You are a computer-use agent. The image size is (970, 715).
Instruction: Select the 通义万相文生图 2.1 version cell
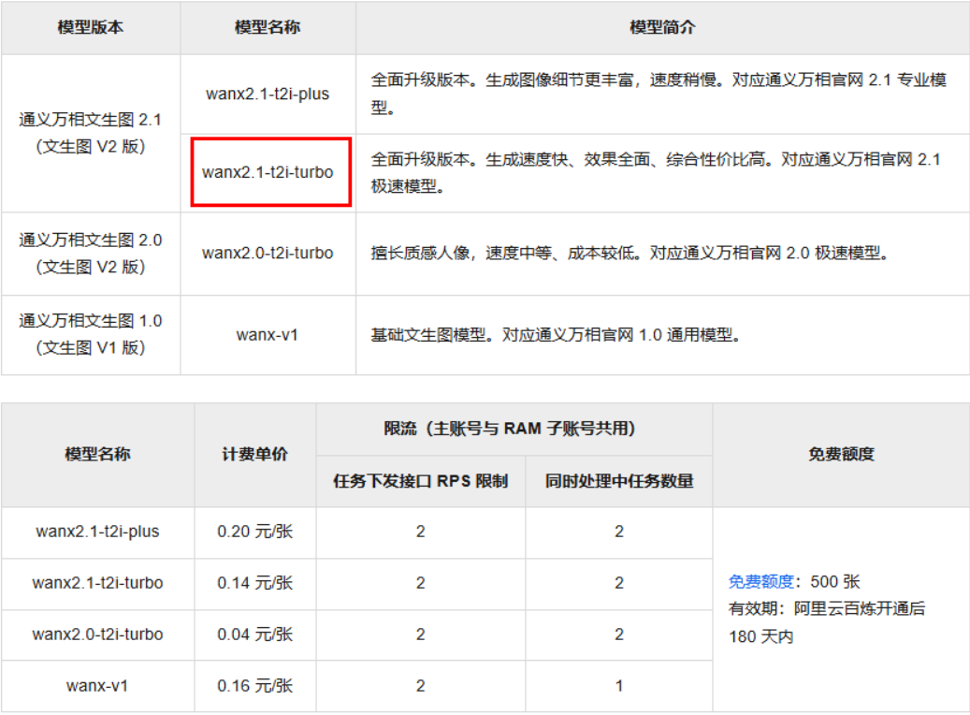tap(90, 133)
